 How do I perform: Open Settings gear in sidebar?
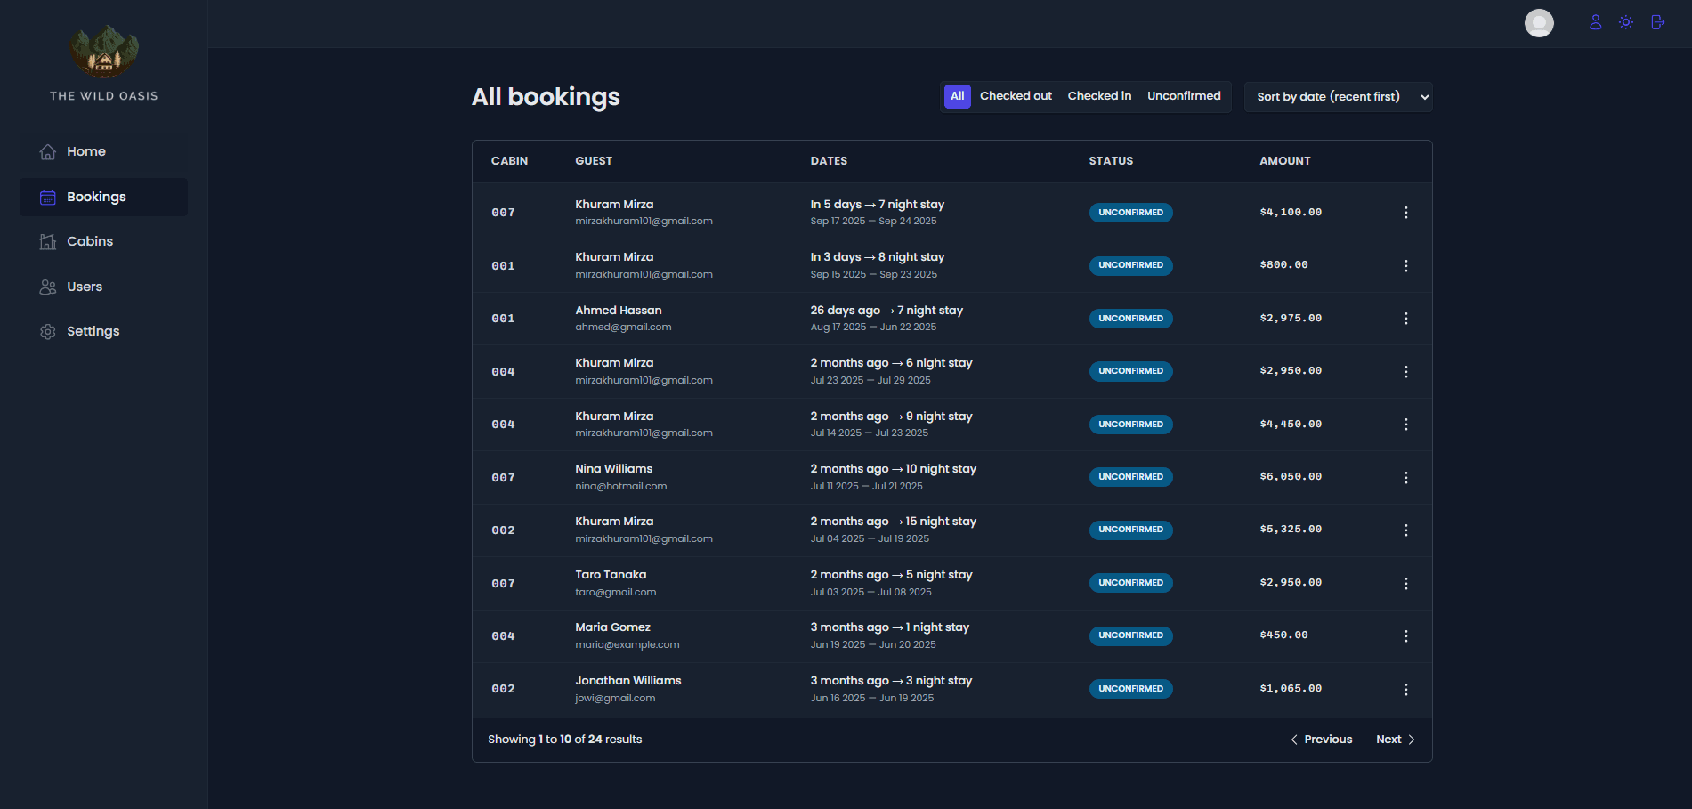[x=48, y=331]
